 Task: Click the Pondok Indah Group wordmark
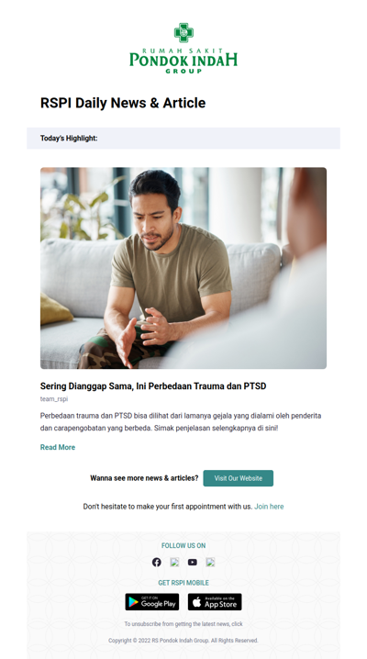click(x=183, y=61)
